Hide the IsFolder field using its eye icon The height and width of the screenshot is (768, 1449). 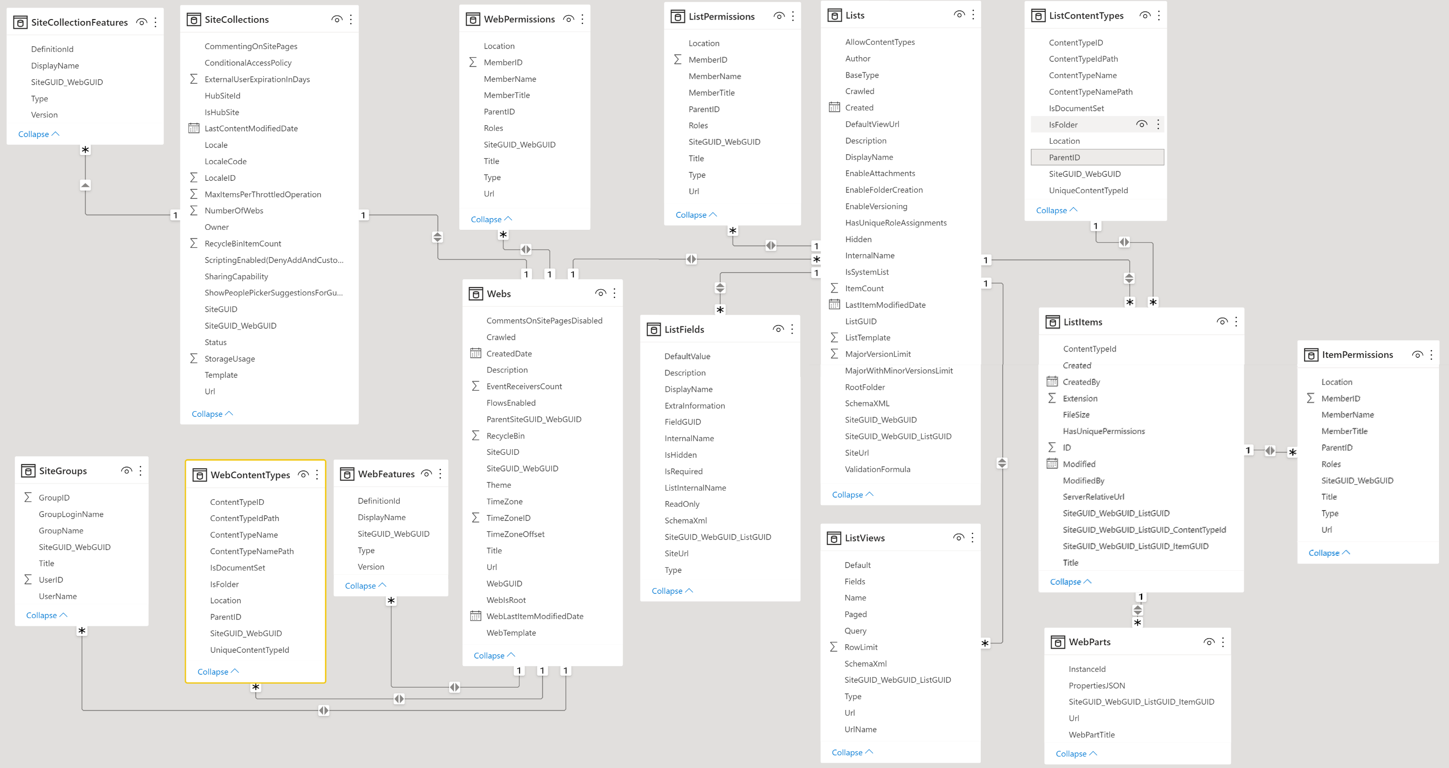coord(1141,124)
